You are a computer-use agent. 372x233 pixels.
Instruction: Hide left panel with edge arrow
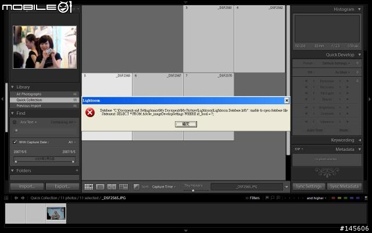click(x=2, y=98)
